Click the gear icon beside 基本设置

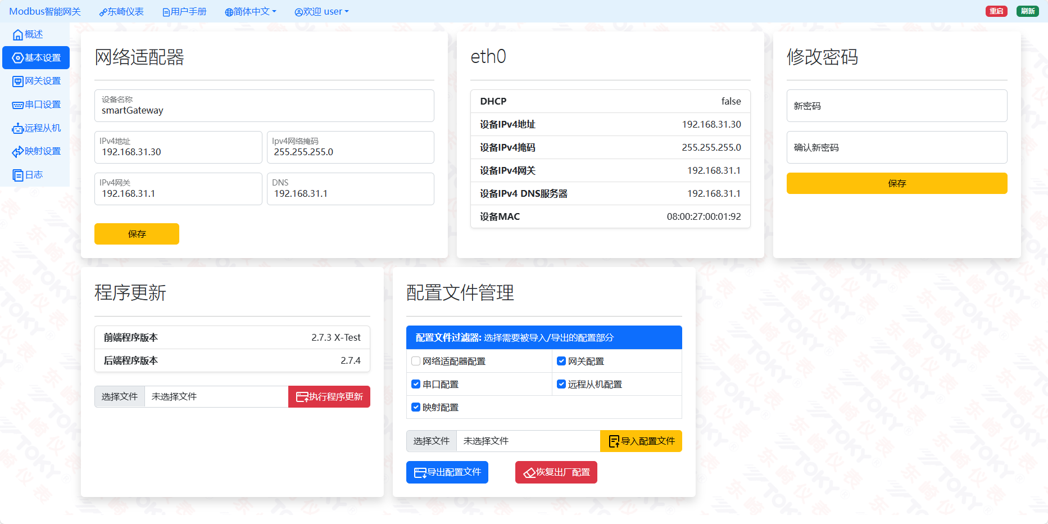pos(18,58)
